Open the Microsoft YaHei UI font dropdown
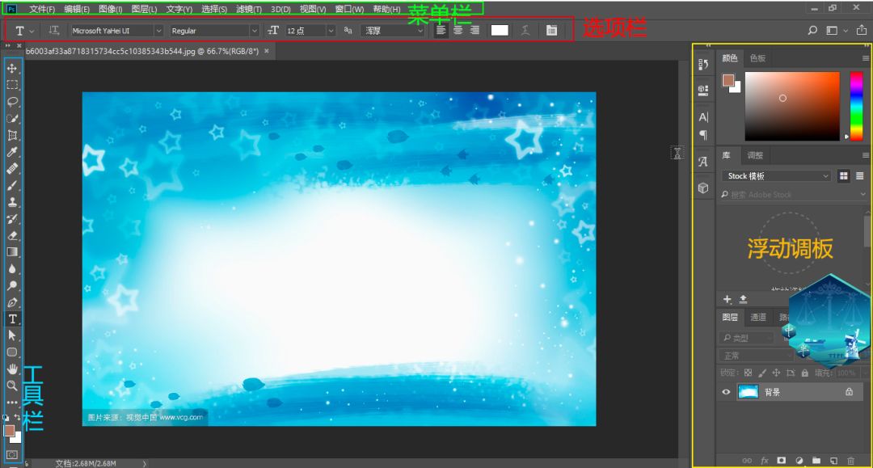Image resolution: width=873 pixels, height=468 pixels. point(116,31)
